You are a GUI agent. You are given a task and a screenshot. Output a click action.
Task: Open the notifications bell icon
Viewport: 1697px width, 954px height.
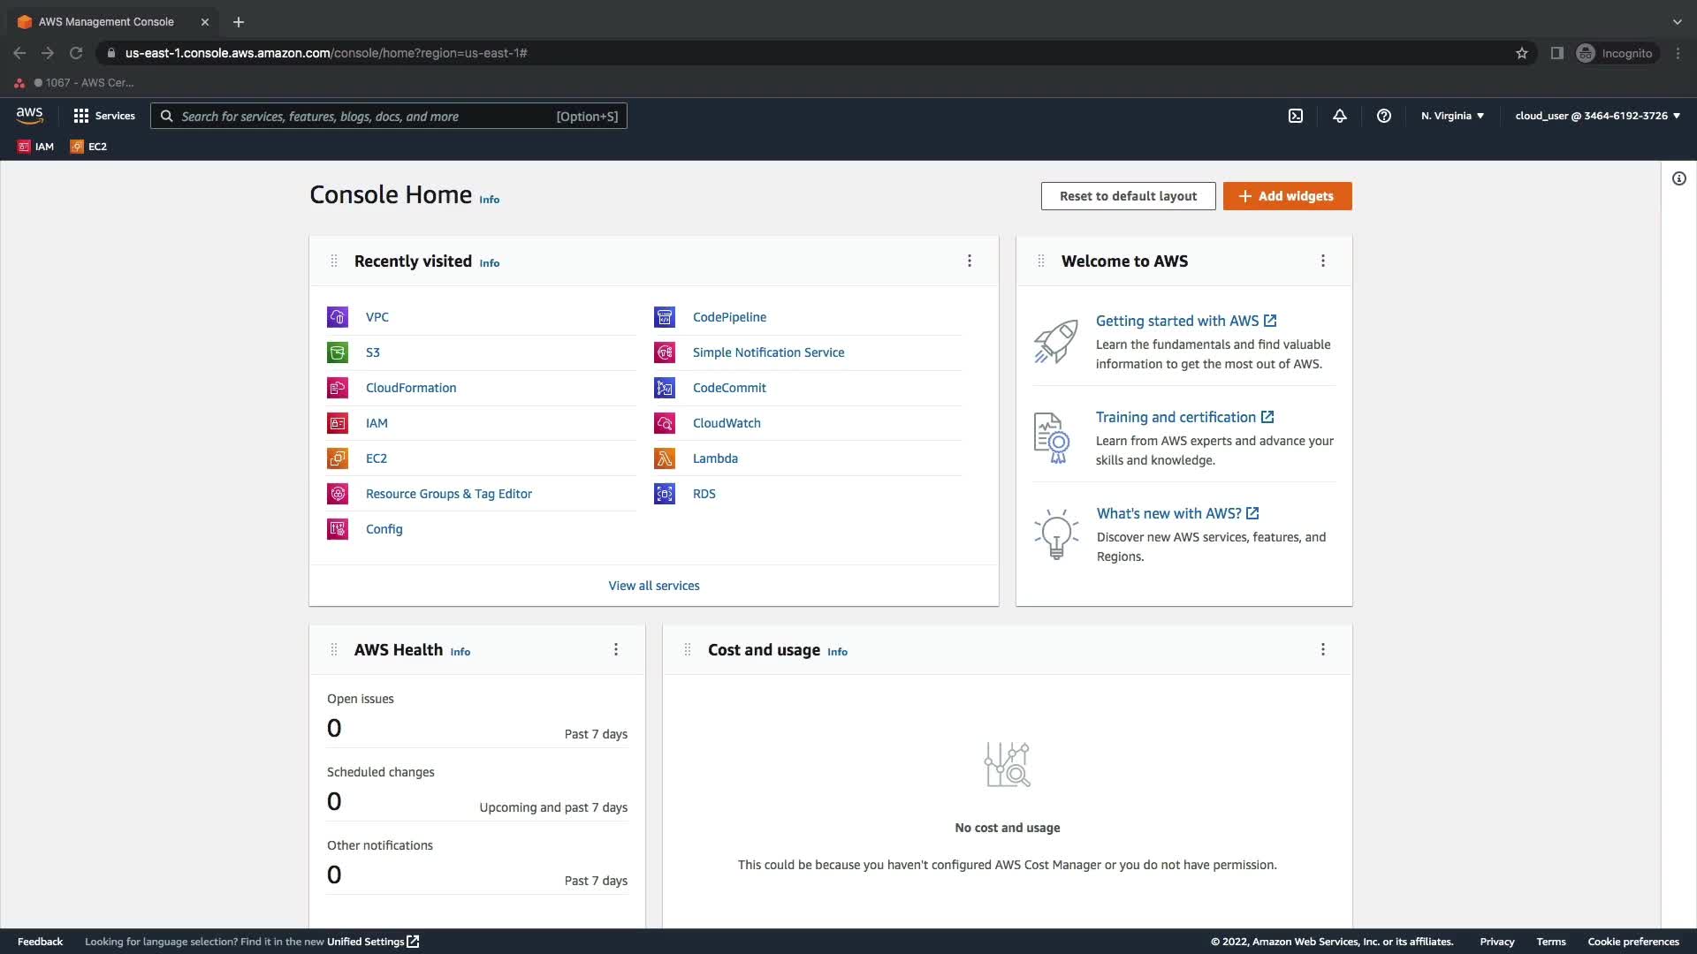[x=1339, y=116]
